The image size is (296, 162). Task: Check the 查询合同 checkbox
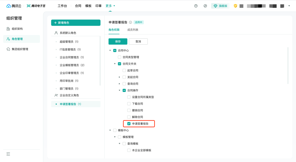[124, 83]
